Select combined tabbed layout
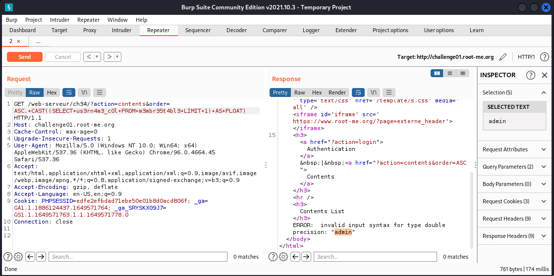 [x=462, y=73]
